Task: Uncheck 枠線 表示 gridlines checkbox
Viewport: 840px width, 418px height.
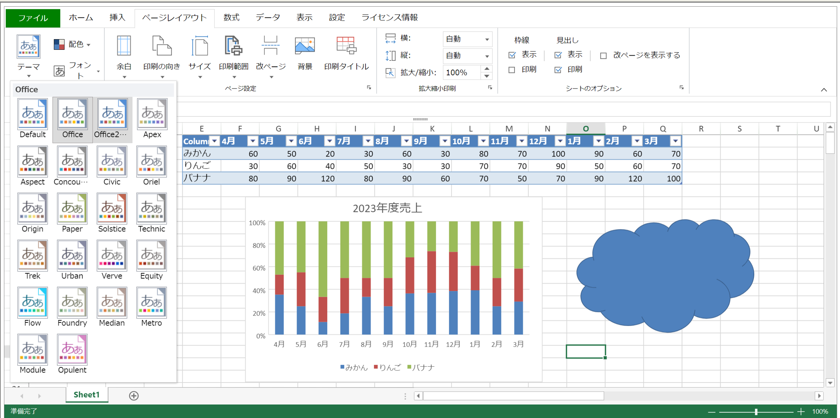Action: (512, 55)
